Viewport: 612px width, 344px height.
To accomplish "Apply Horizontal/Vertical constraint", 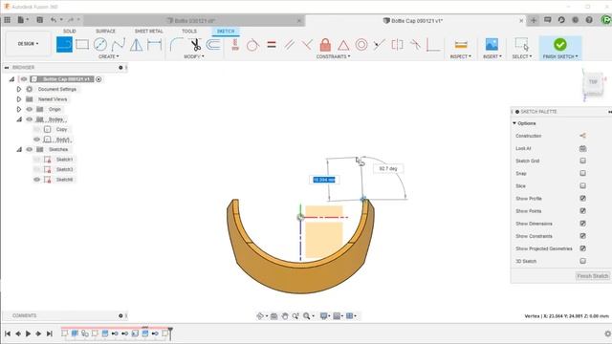I will [235, 45].
